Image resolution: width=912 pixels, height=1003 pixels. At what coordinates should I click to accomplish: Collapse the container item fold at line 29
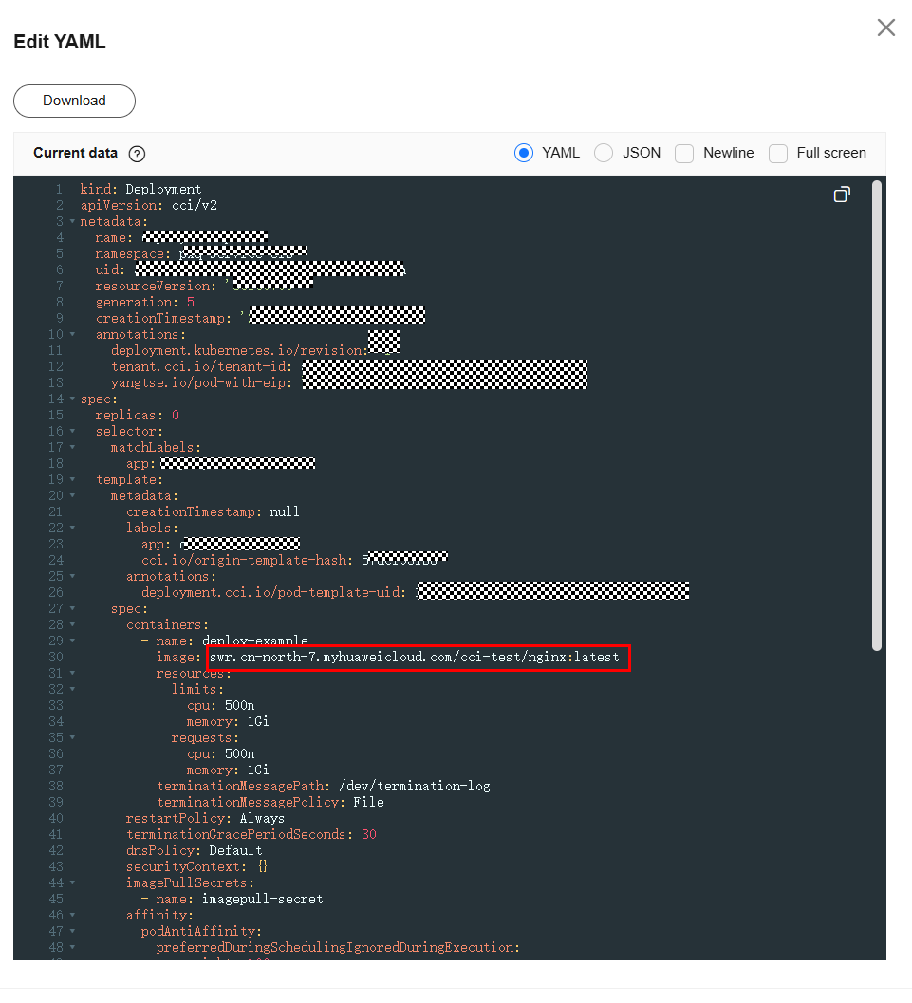coord(72,641)
